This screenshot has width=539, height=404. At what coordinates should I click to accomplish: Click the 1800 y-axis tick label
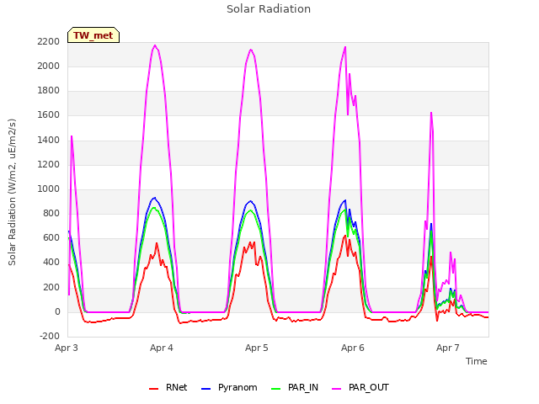49,90
